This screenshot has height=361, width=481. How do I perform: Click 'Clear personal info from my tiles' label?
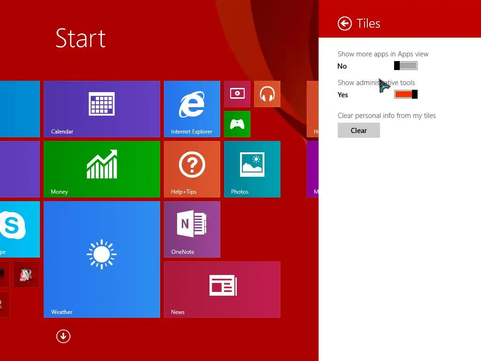[x=387, y=116]
